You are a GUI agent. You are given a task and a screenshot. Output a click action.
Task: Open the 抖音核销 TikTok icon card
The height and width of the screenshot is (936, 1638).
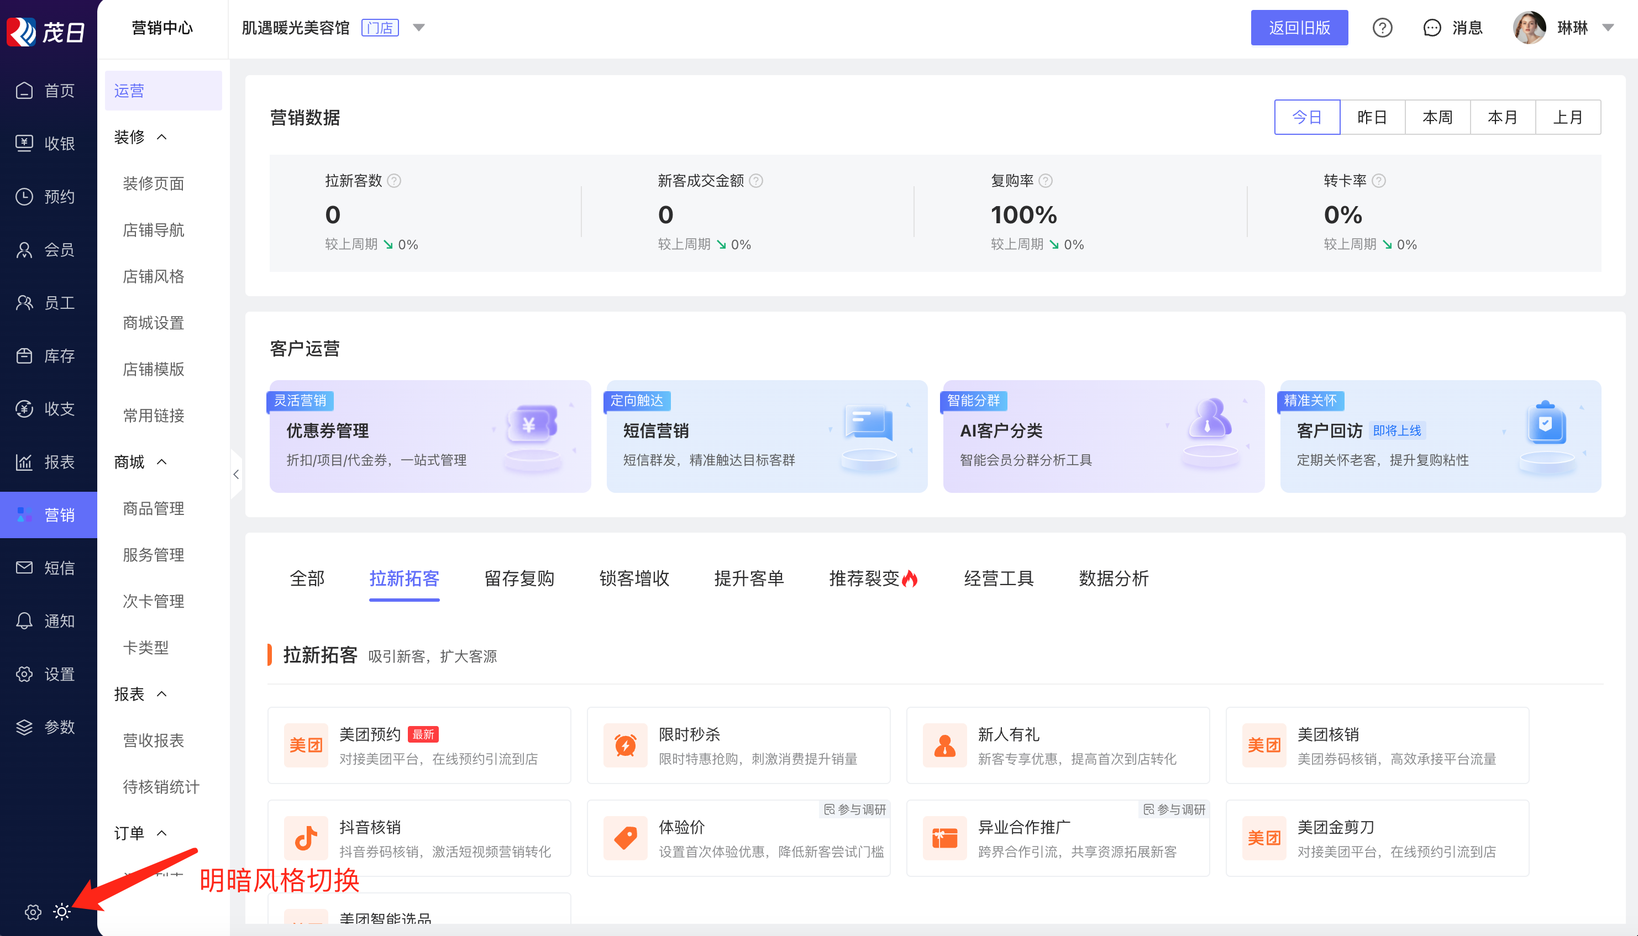tap(306, 838)
